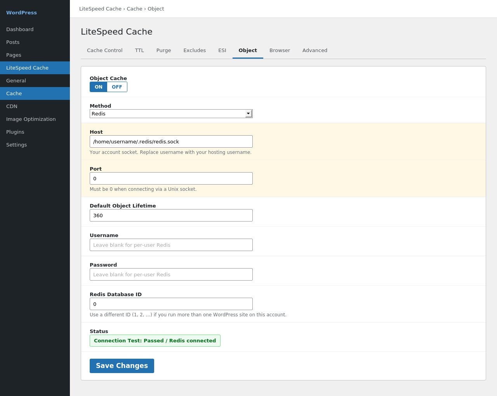Open Dashboard in the sidebar

coord(35,29)
